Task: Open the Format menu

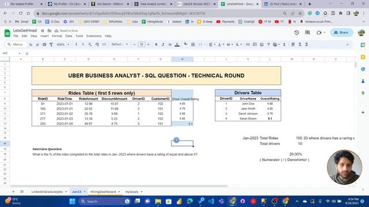Action: tap(57, 36)
